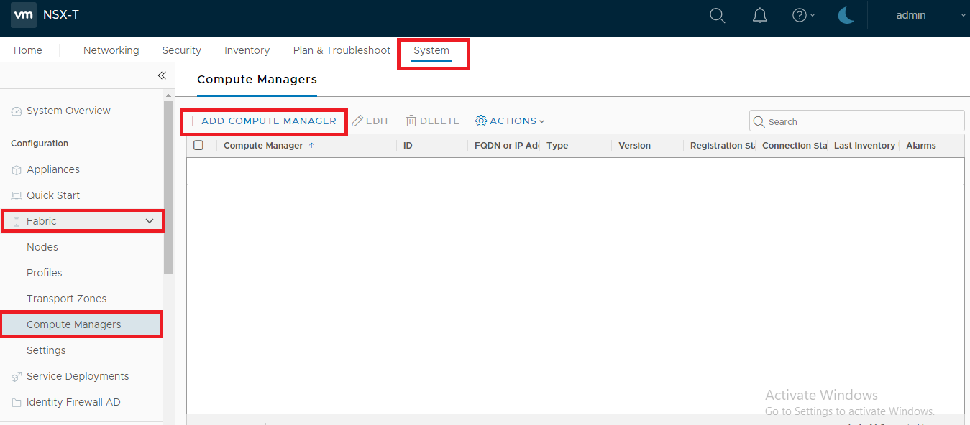Click Connection Status column header
The height and width of the screenshot is (425, 970).
(795, 145)
